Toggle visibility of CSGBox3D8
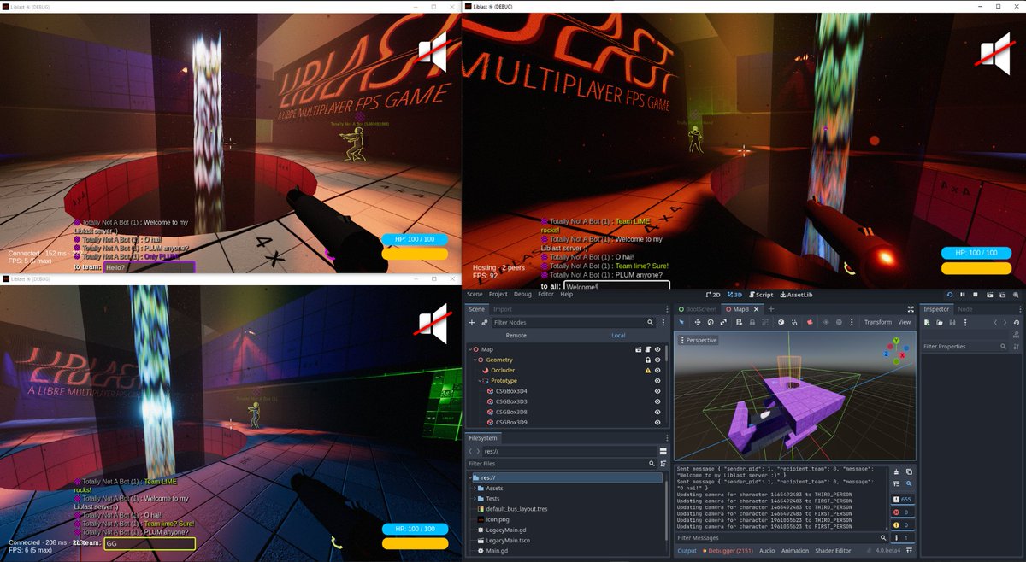The width and height of the screenshot is (1026, 562). (x=658, y=412)
